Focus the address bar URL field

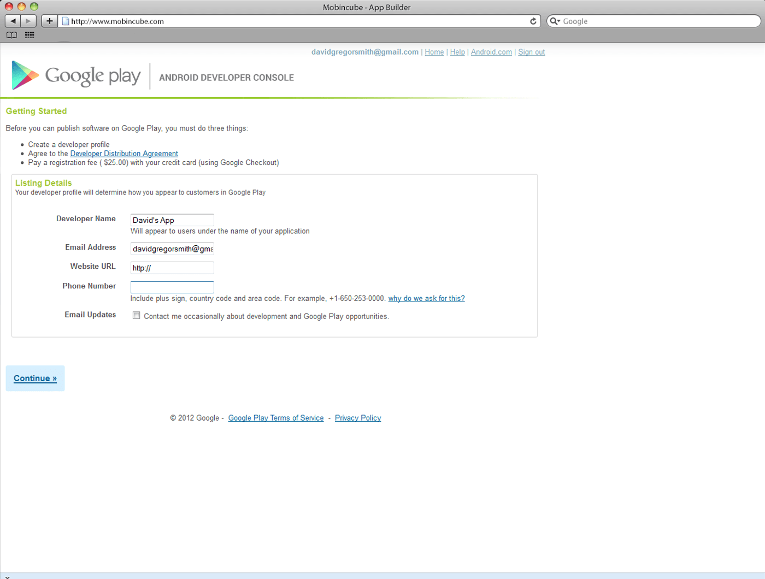[x=299, y=21]
